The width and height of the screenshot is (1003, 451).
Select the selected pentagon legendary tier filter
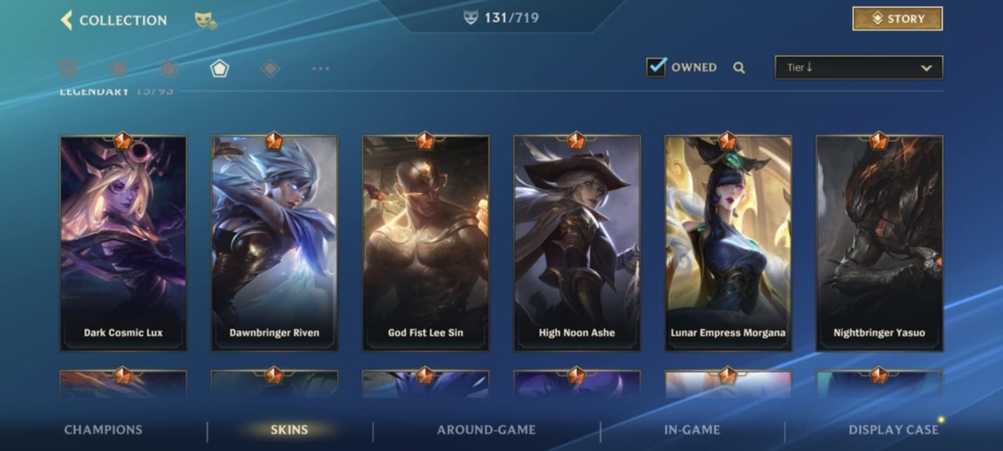pyautogui.click(x=220, y=68)
